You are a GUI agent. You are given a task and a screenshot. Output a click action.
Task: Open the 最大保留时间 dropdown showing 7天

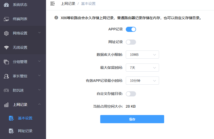(x=142, y=68)
